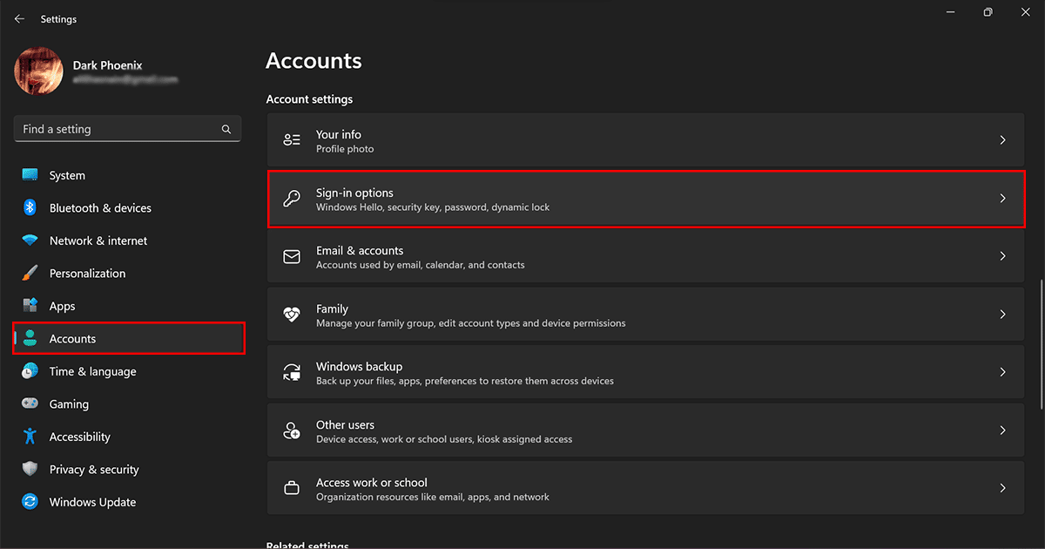Click the Dark Phoenix profile picture
This screenshot has width=1045, height=549.
pyautogui.click(x=38, y=71)
